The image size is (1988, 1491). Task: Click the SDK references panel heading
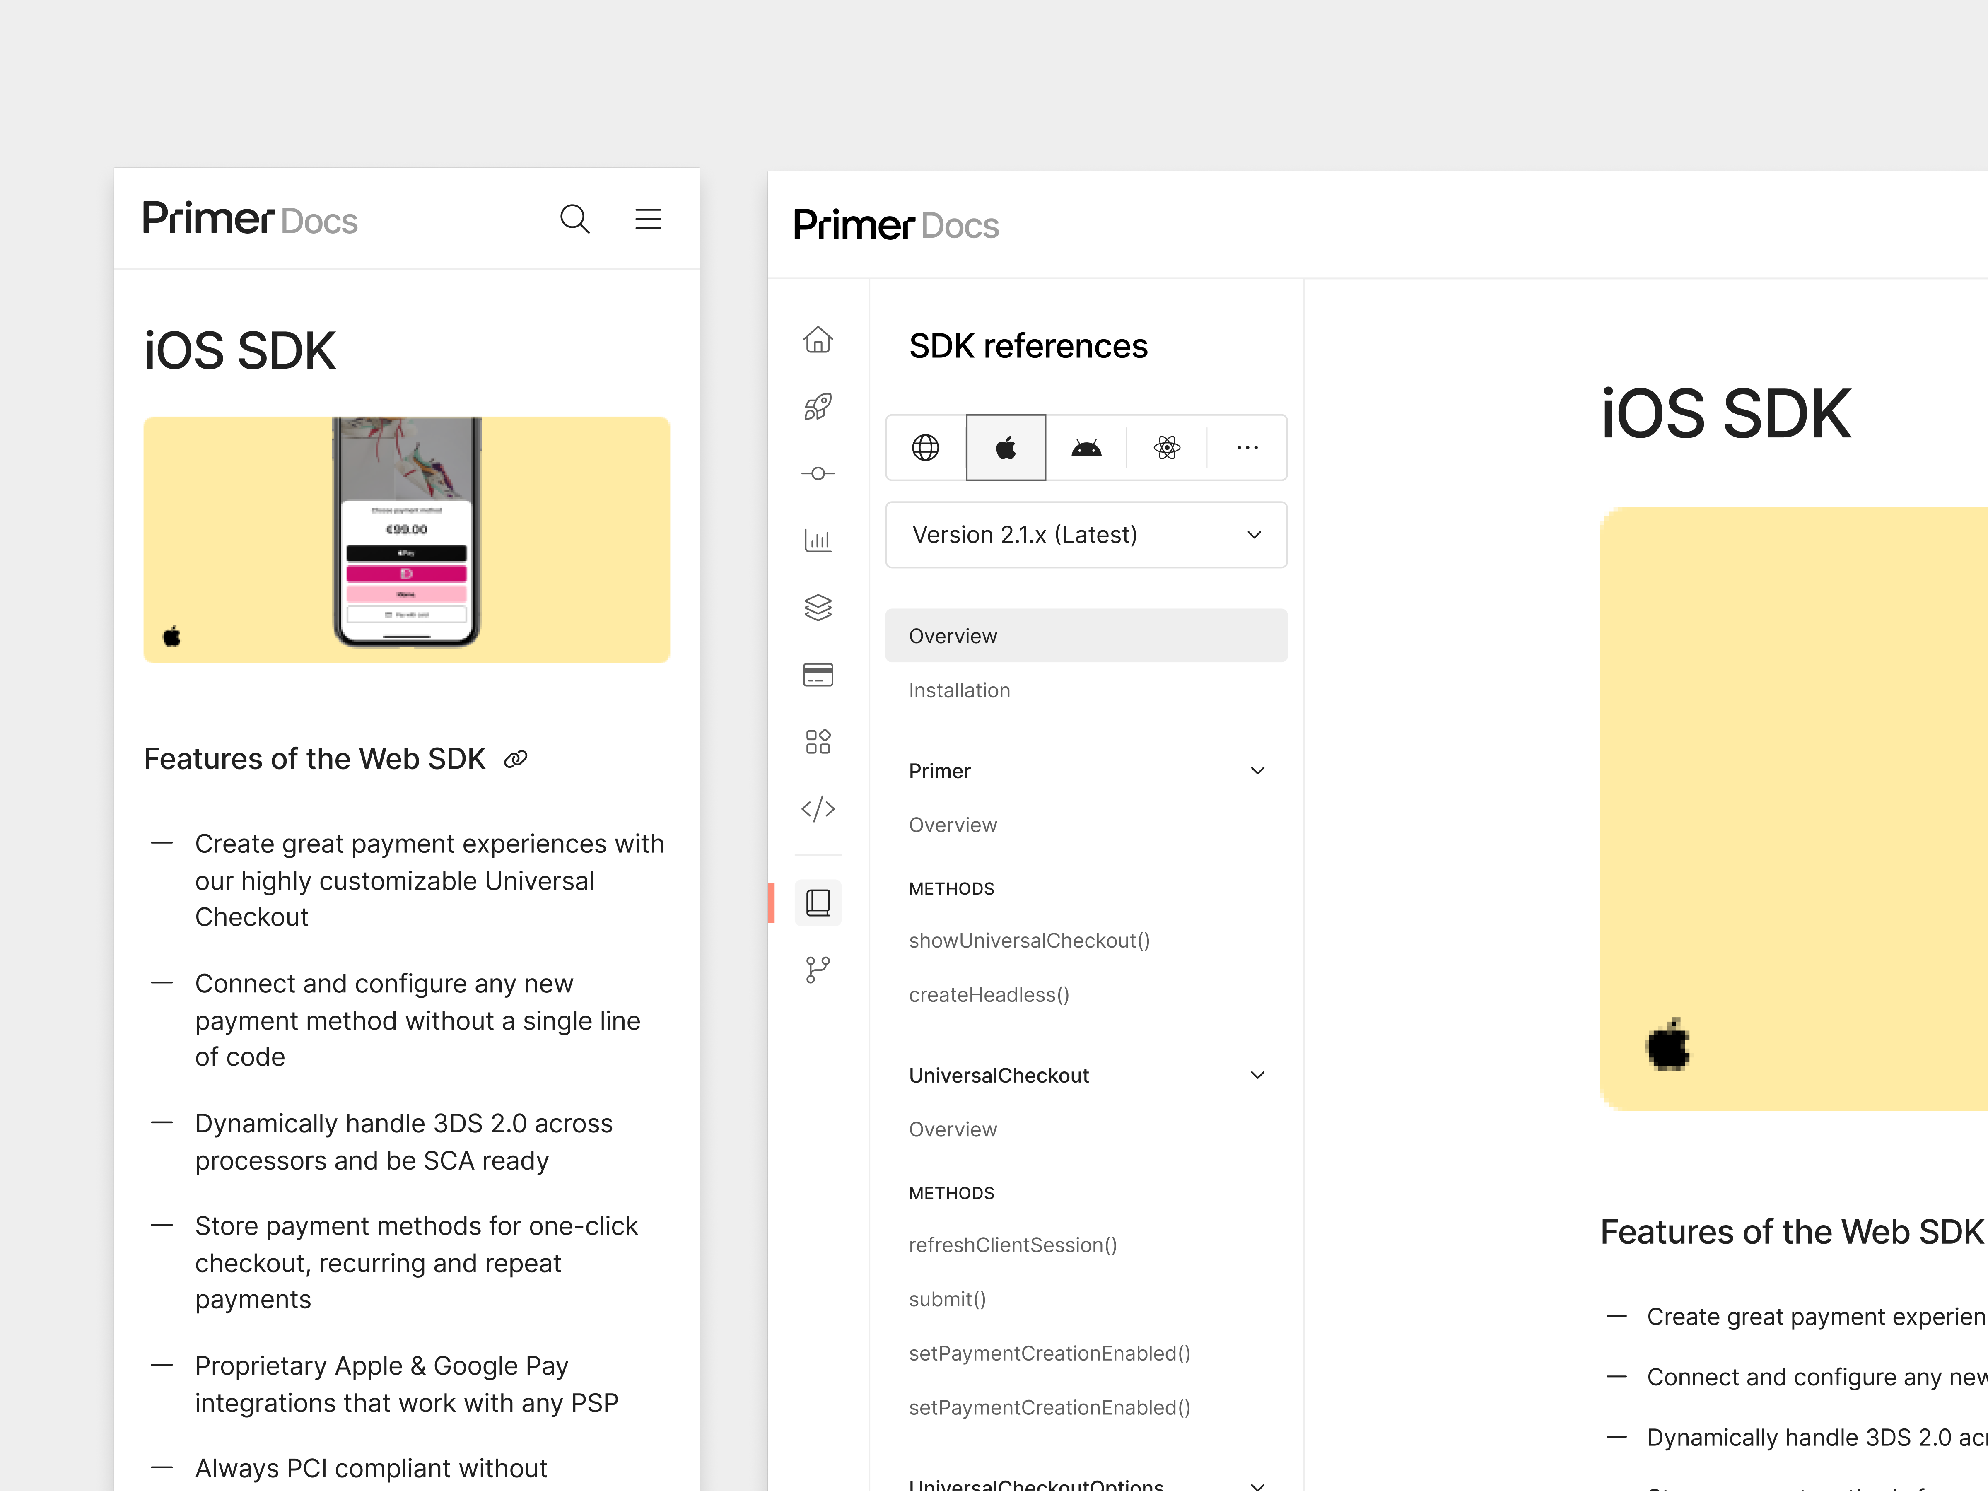pyautogui.click(x=1028, y=346)
